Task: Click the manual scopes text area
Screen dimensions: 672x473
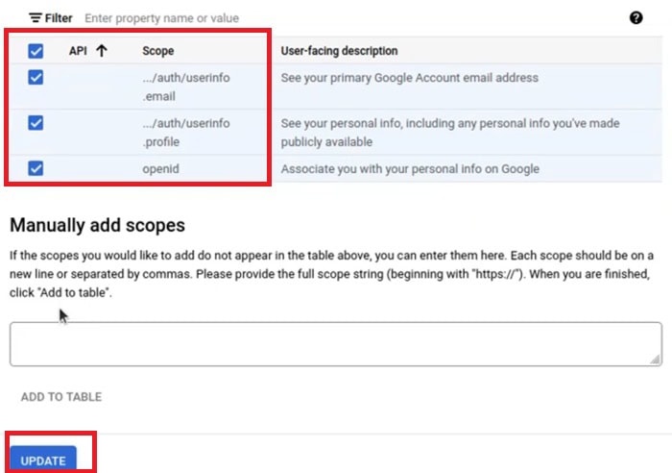Action: coord(336,344)
